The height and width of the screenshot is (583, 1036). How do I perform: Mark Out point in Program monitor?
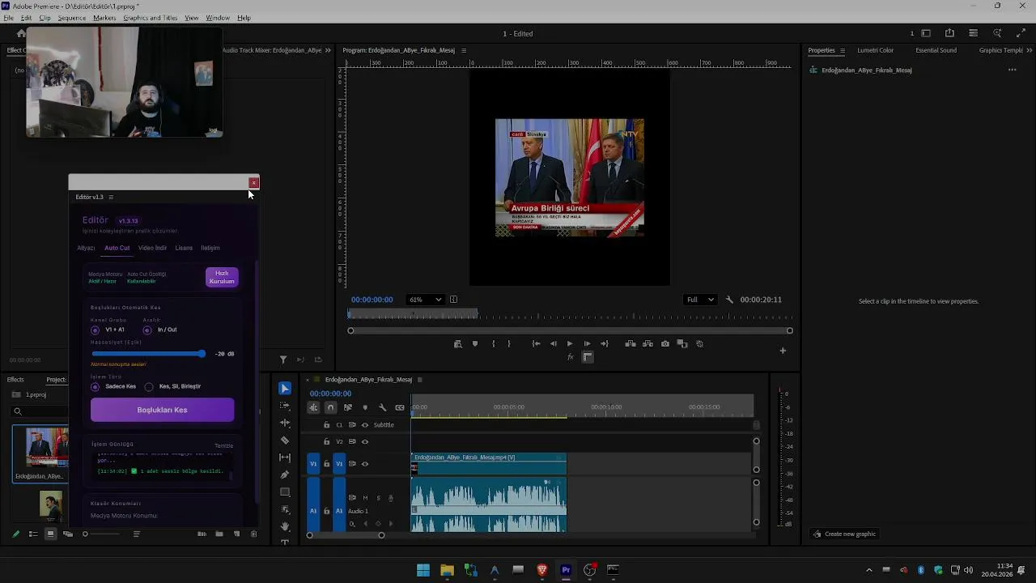coord(509,344)
